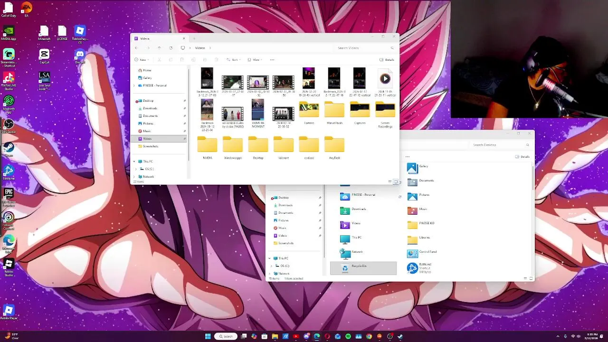Select the Minecraft desktop shortcut

click(x=44, y=33)
